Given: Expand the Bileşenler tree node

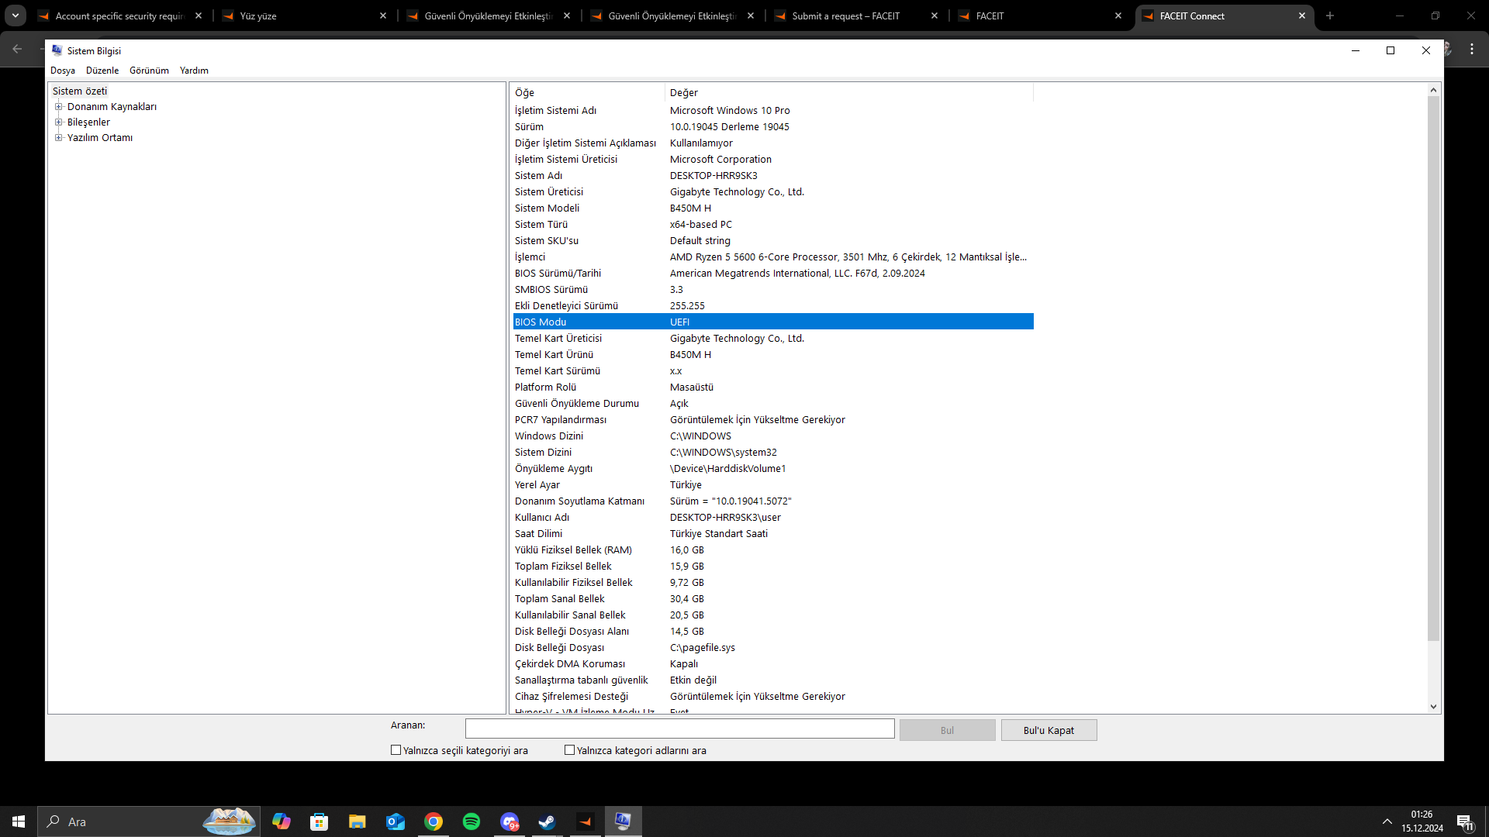Looking at the screenshot, I should pos(58,122).
